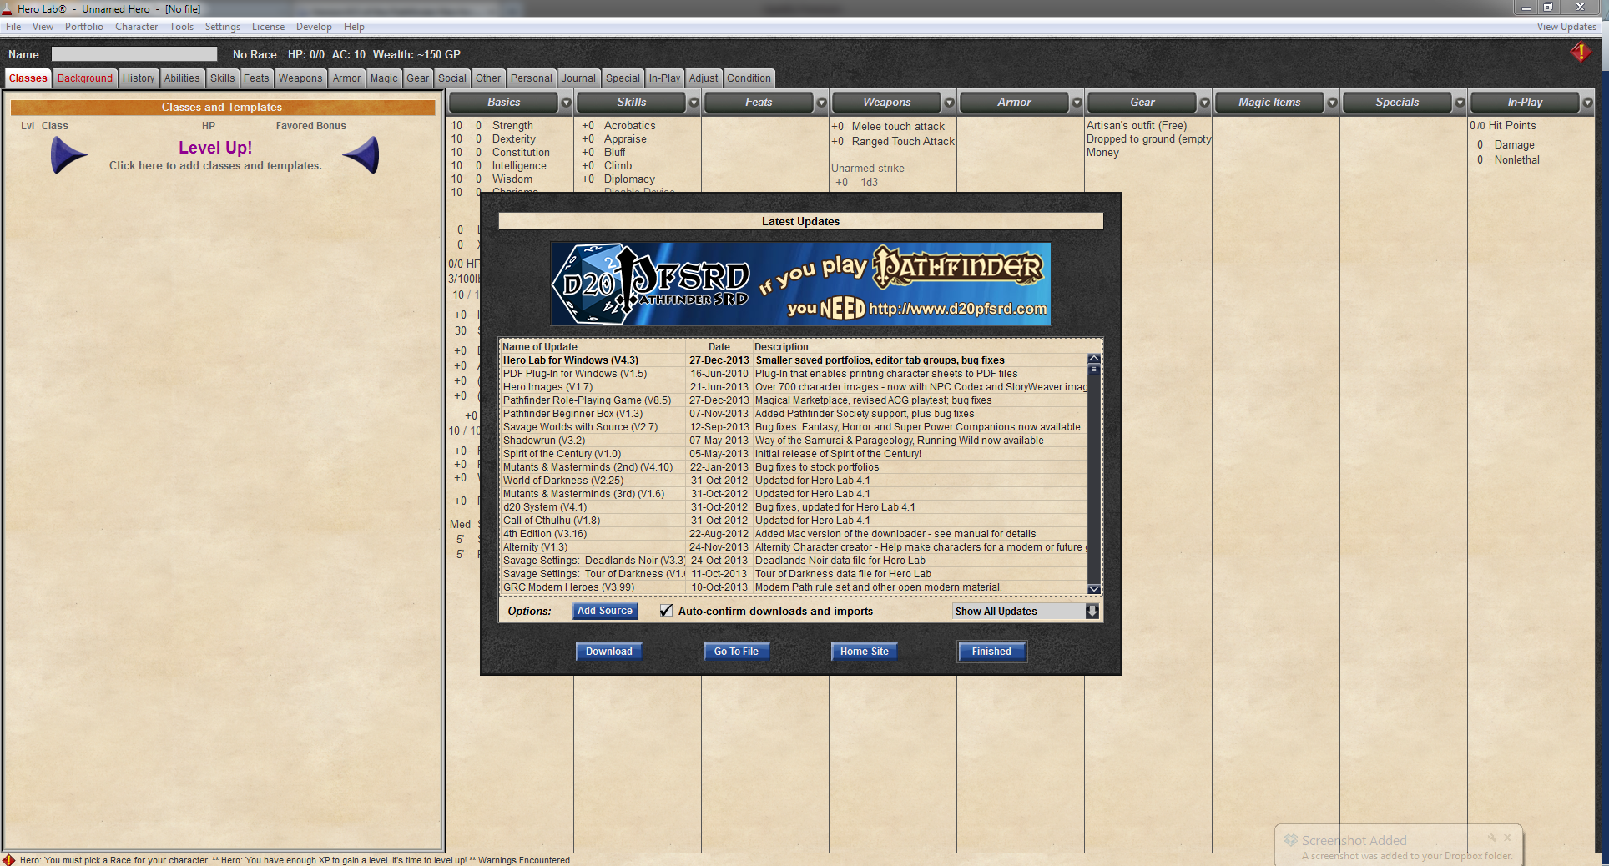Viewport: 1609px width, 866px height.
Task: Click the left blue Level Up arrow
Action: click(x=68, y=155)
